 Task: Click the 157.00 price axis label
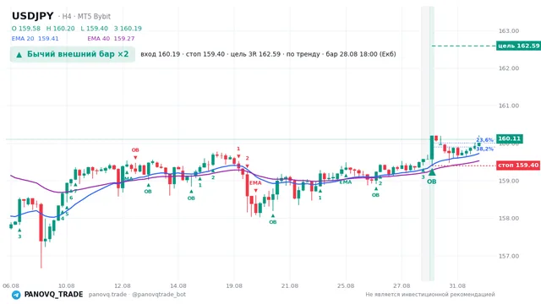point(509,256)
